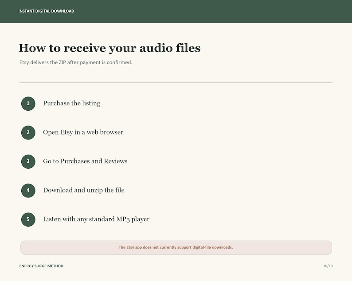Click the 'ENERGY SURGE METHOD' footer text
Screen dimensions: 352x281
tap(41, 266)
